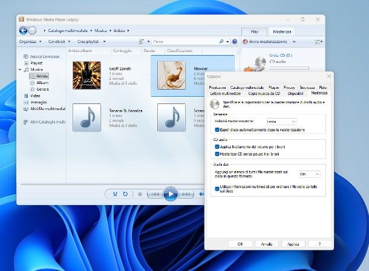Toggle repeat in playback controls

[125, 194]
